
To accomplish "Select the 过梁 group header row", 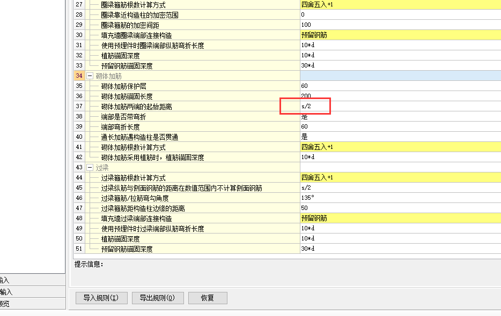I will (x=193, y=168).
